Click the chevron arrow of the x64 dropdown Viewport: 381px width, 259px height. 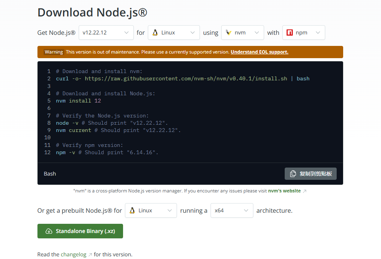point(246,210)
